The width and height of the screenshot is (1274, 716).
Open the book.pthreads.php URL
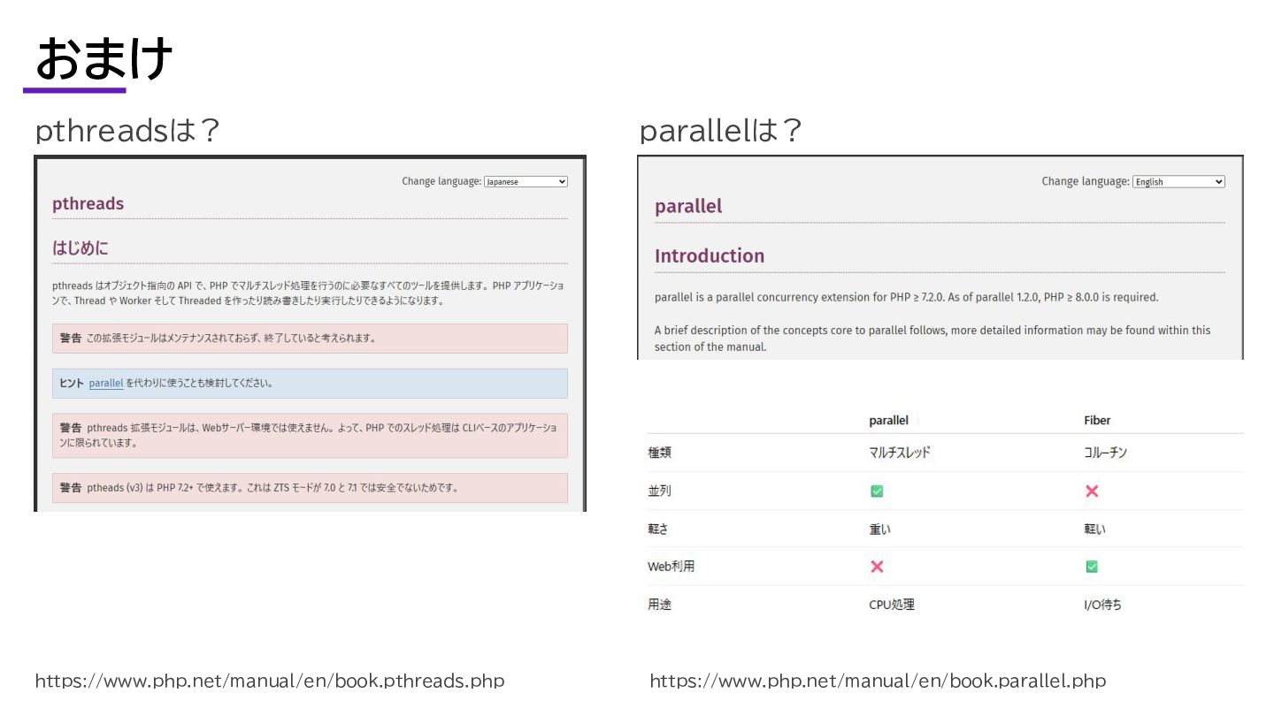coord(270,681)
